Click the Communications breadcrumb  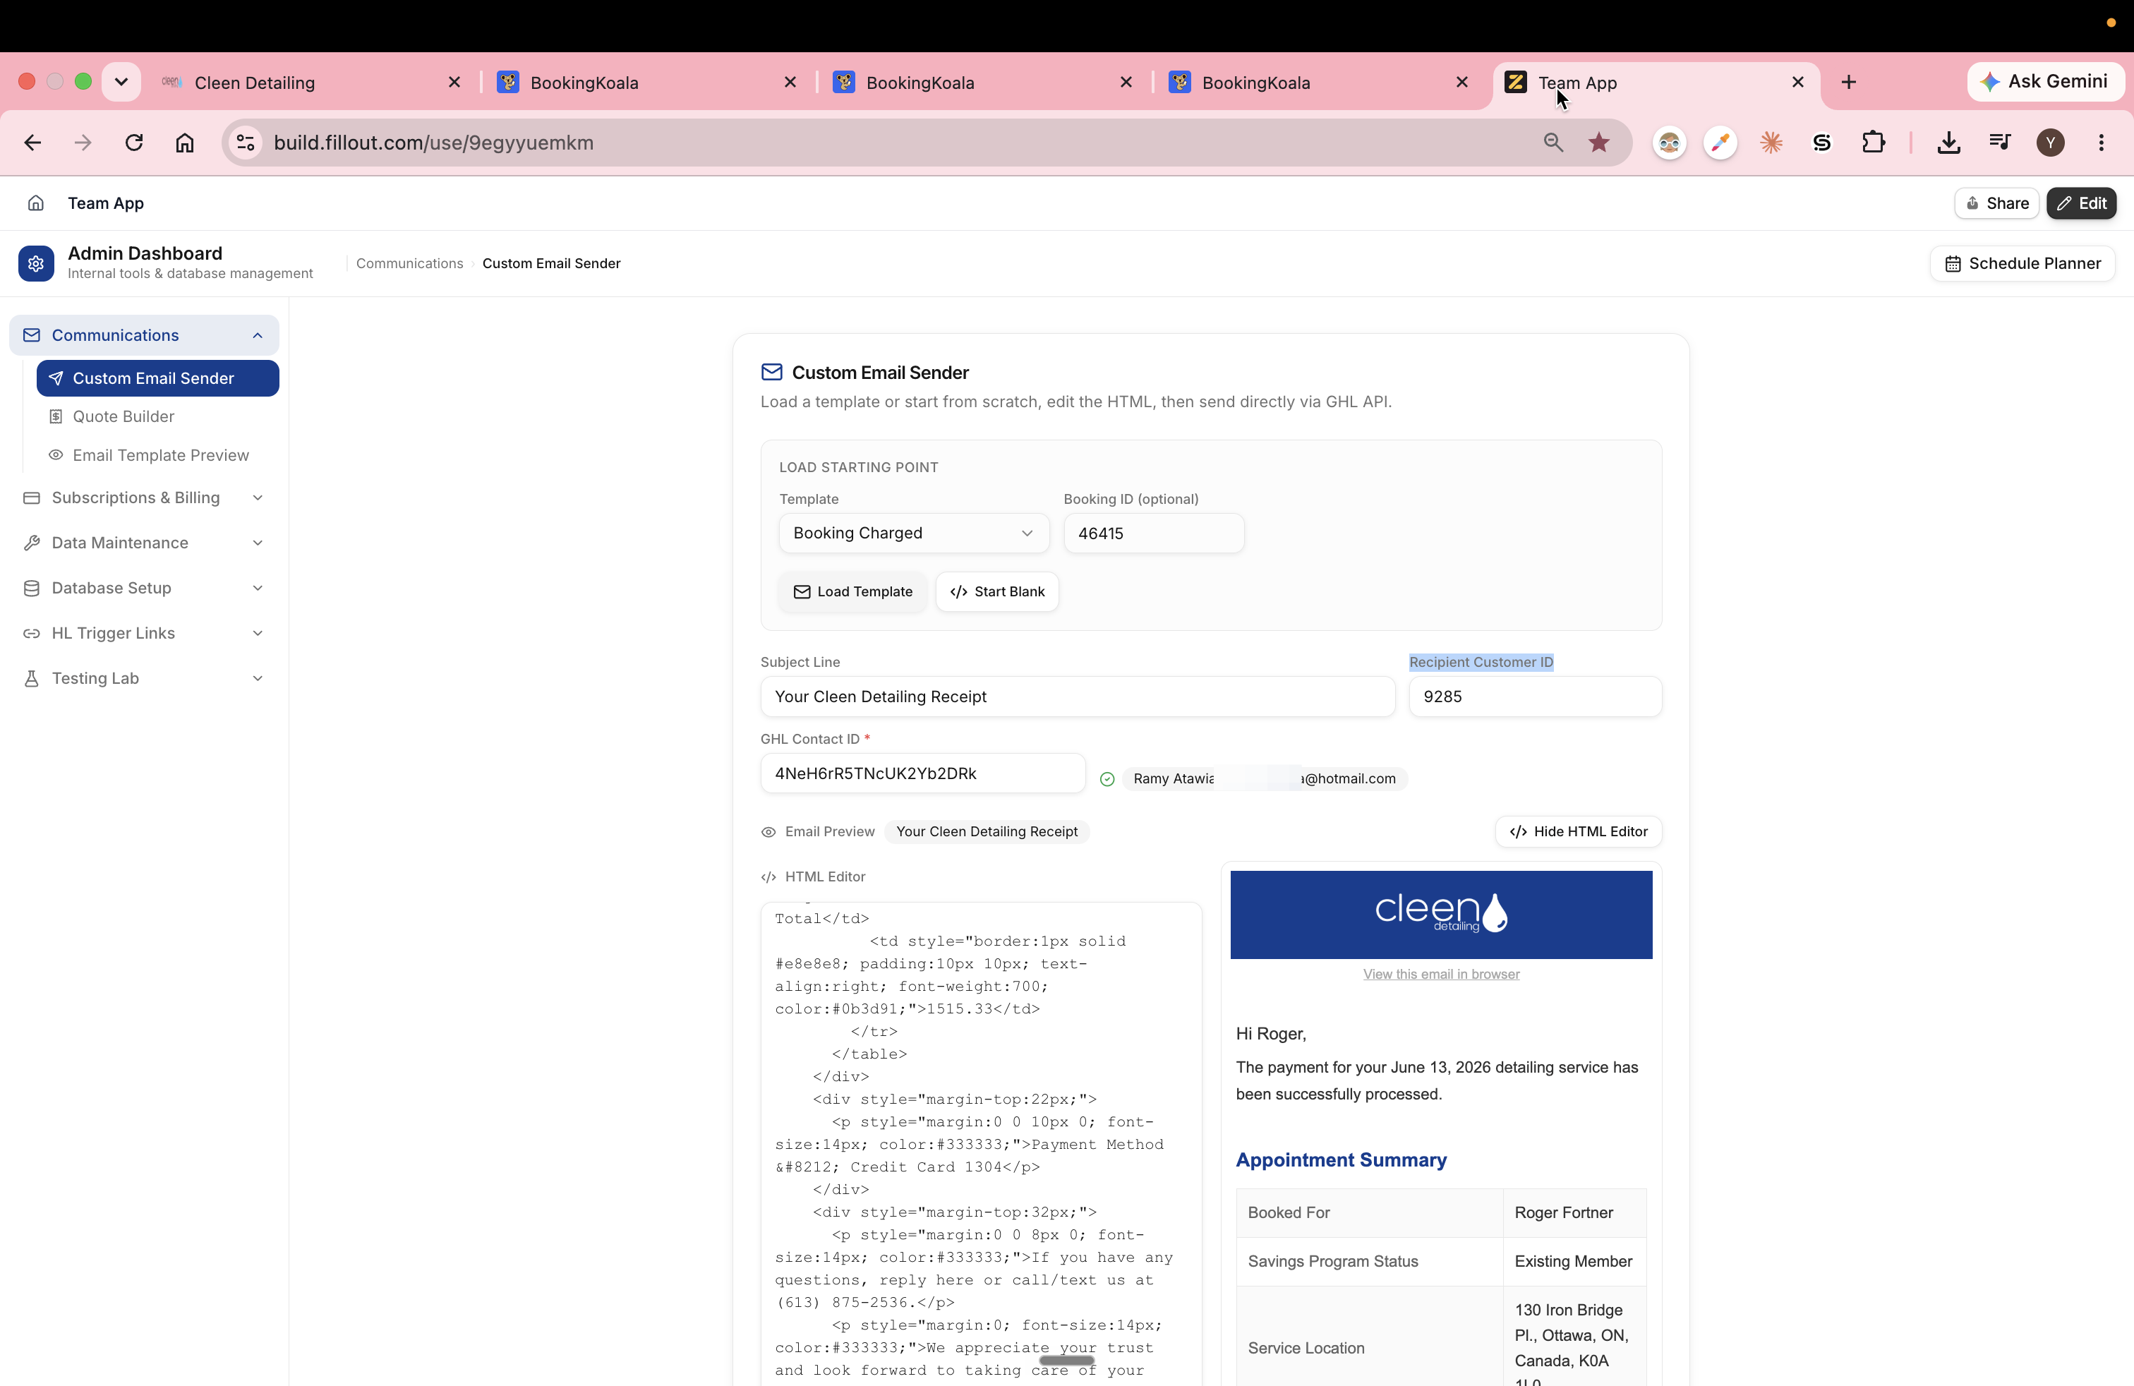coord(410,263)
